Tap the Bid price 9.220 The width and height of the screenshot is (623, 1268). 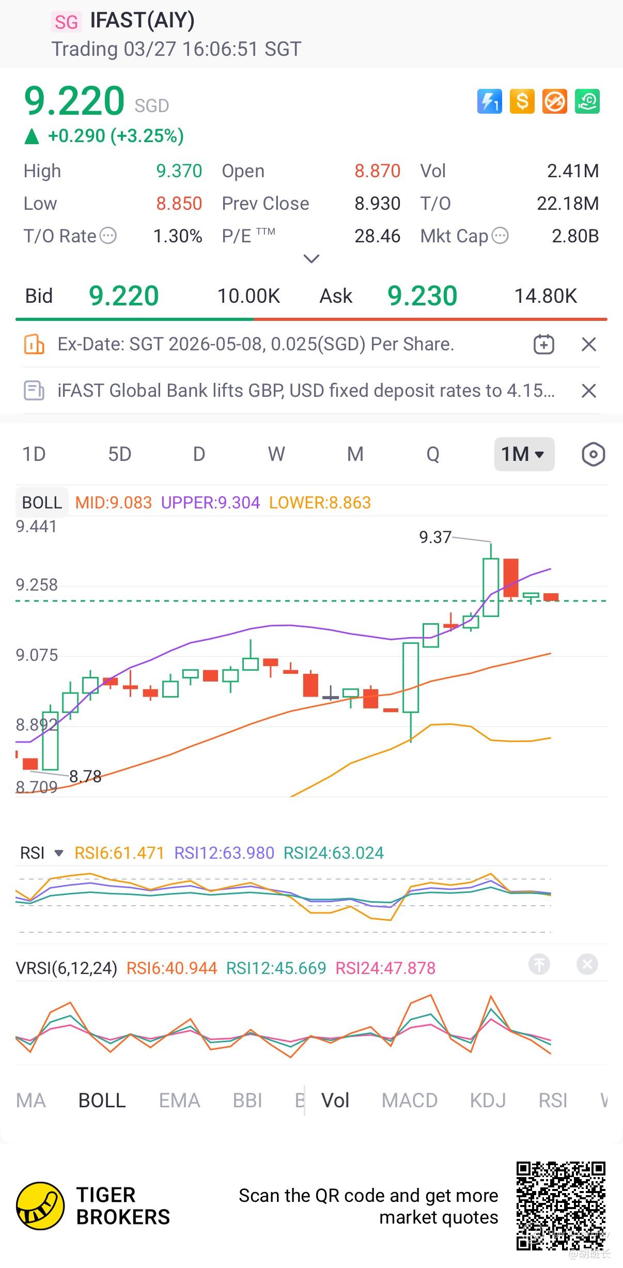[123, 296]
